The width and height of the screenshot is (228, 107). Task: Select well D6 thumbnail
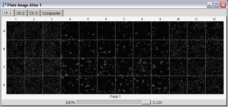[106, 85]
